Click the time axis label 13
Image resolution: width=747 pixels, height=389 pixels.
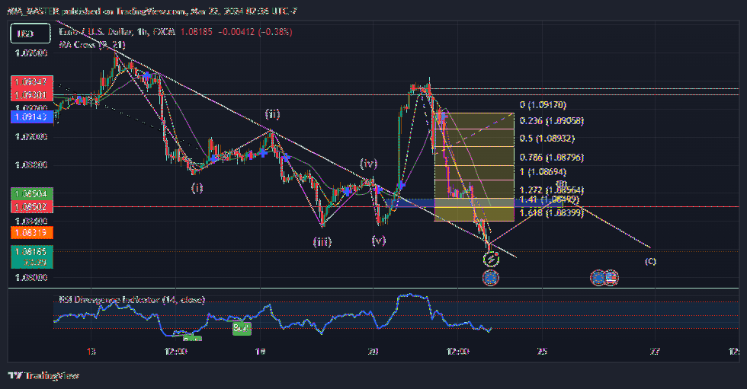click(x=91, y=352)
